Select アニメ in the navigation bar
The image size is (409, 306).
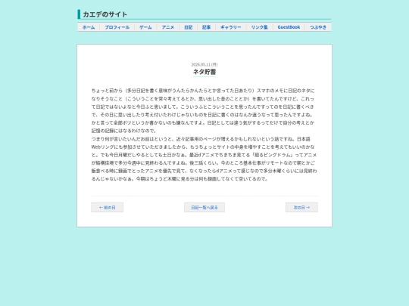[167, 27]
